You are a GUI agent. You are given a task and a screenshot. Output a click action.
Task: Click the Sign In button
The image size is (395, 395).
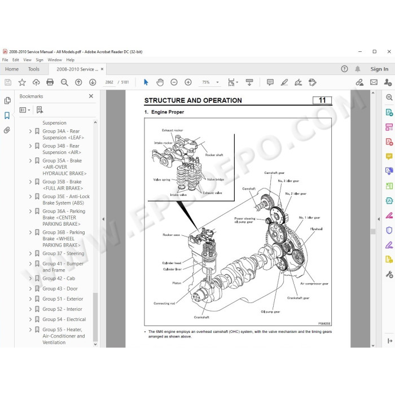coord(379,69)
